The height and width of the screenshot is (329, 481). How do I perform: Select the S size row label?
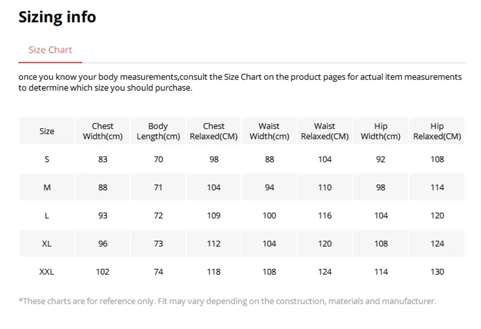47,159
